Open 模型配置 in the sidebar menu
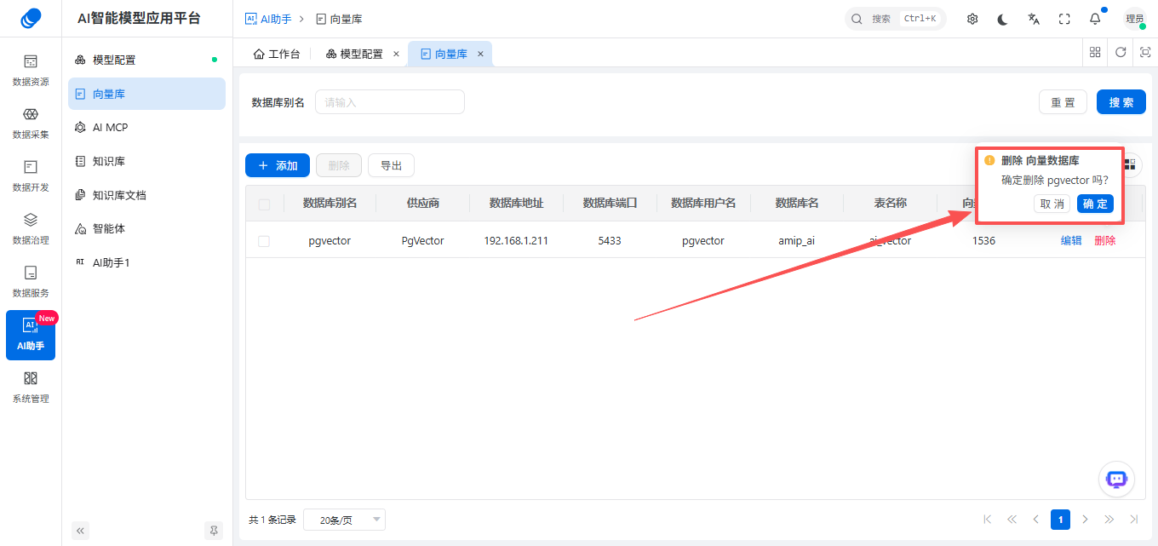The height and width of the screenshot is (546, 1158). point(146,60)
